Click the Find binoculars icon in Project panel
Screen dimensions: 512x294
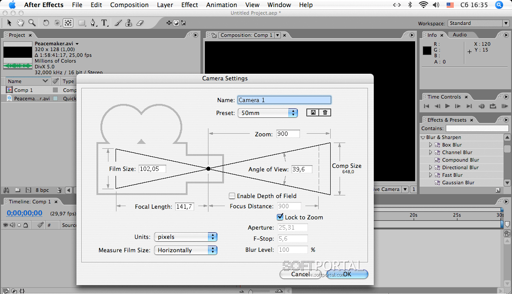(6, 190)
